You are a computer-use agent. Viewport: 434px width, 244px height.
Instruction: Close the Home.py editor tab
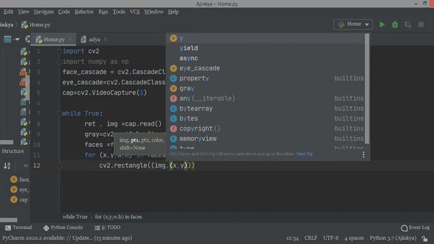click(71, 39)
